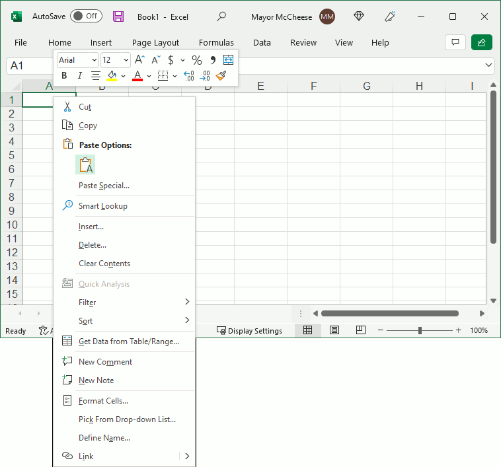Toggle AutoSave switch on
This screenshot has height=467, width=501.
86,17
